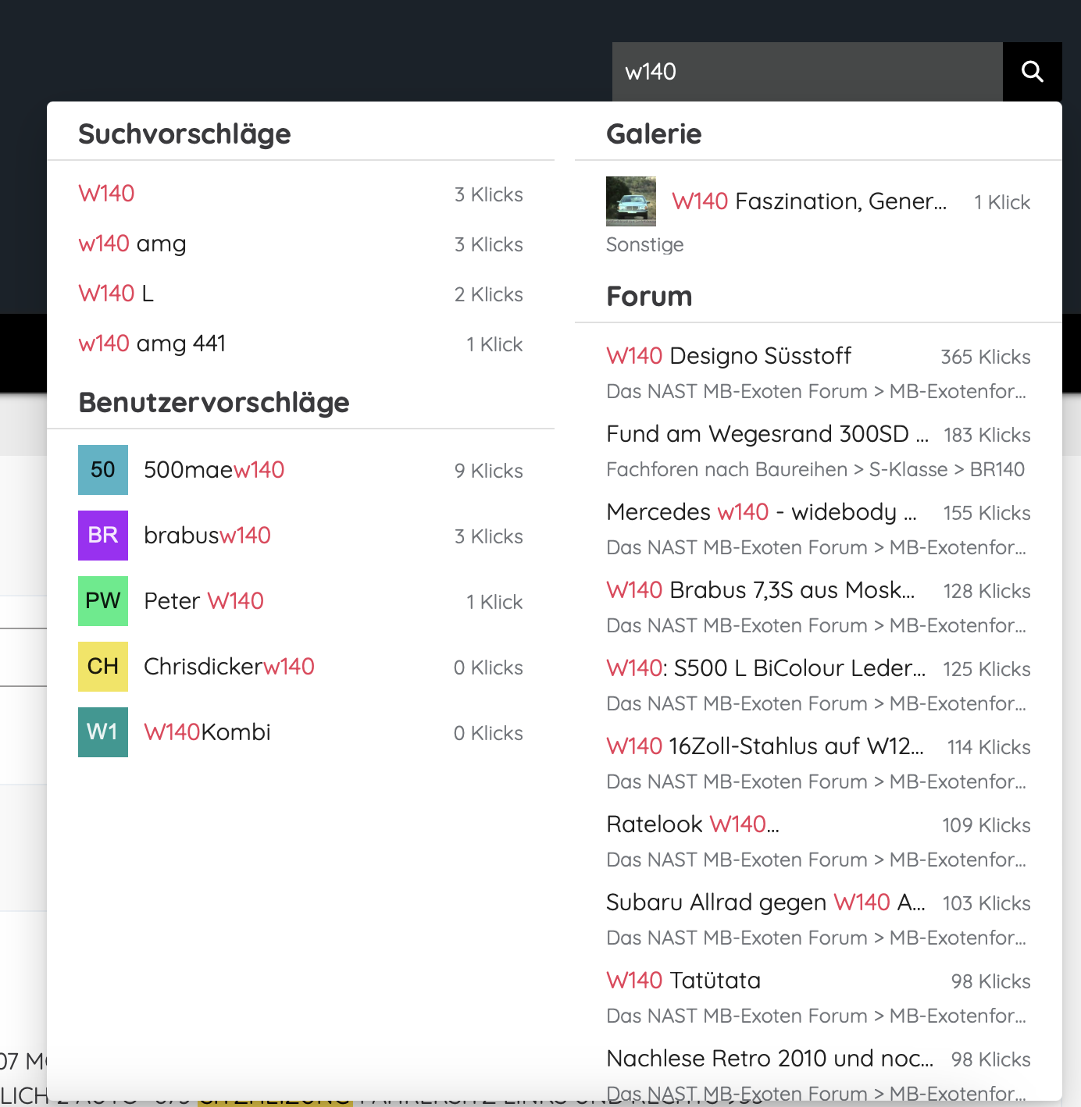1081x1107 pixels.
Task: Open the Peter W140 user profile
Action: pos(204,601)
